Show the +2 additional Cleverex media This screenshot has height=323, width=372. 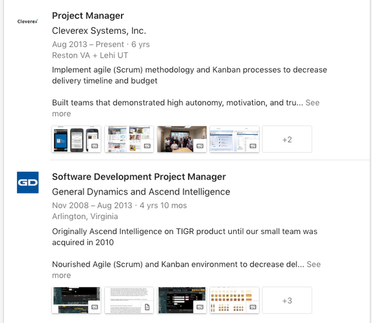click(x=287, y=139)
